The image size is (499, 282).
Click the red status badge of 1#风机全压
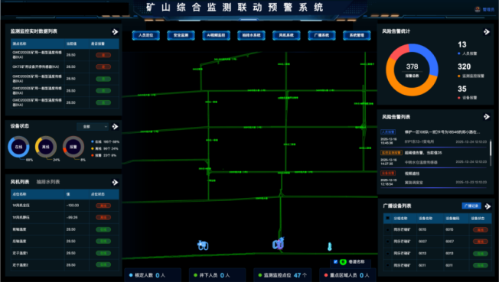103,206
